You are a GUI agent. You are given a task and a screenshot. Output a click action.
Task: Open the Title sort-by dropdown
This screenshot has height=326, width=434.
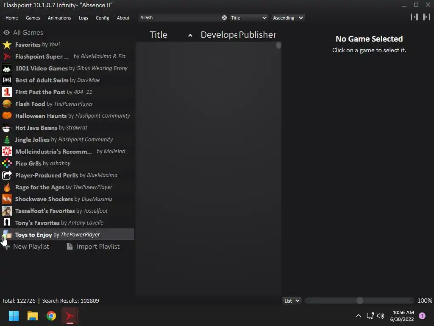click(248, 18)
